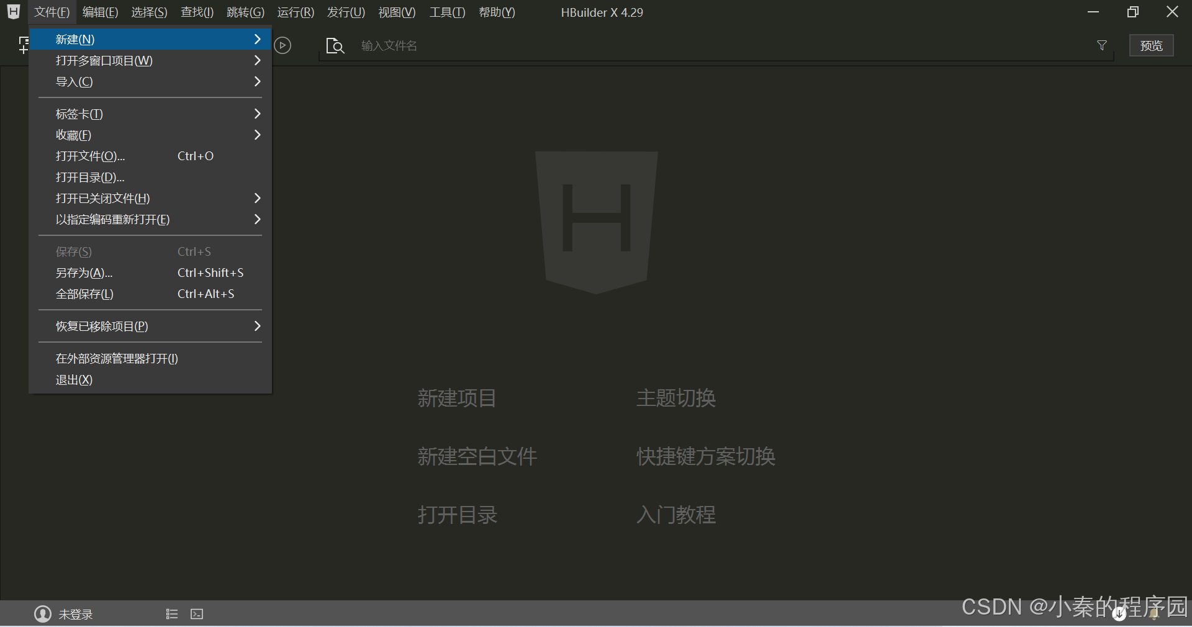Expand the 打开多窗口项目(W) submenu arrow
Viewport: 1192px width, 627px height.
click(x=258, y=60)
